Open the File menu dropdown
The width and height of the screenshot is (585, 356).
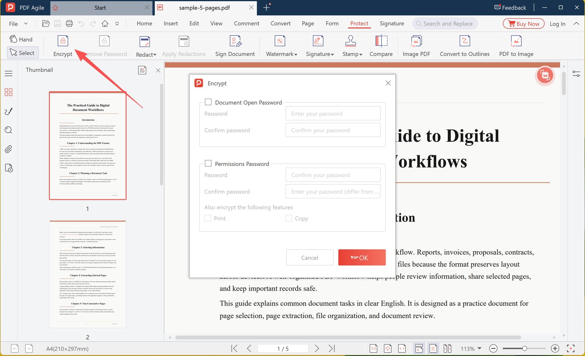[x=18, y=24]
